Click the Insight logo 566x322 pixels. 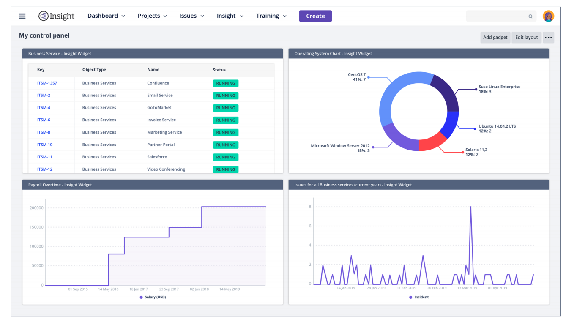[x=56, y=16]
